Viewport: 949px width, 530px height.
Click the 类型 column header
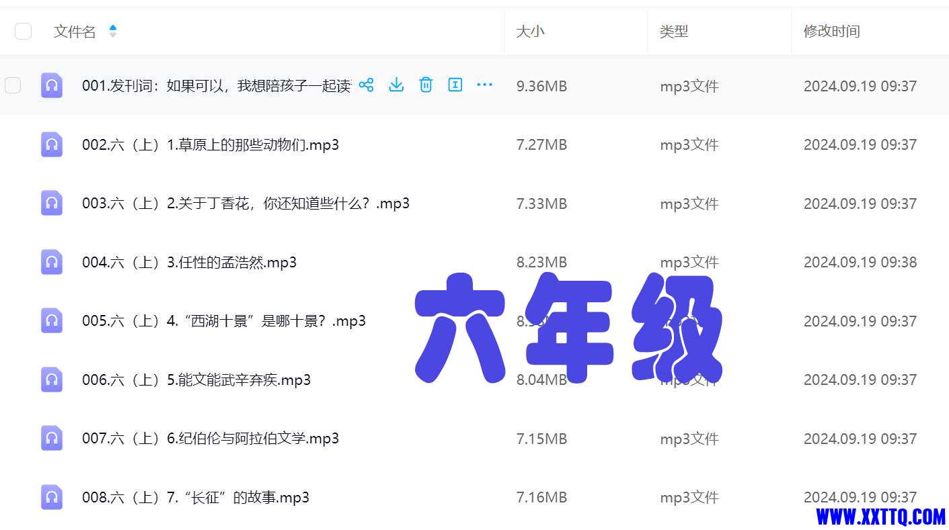tap(674, 31)
